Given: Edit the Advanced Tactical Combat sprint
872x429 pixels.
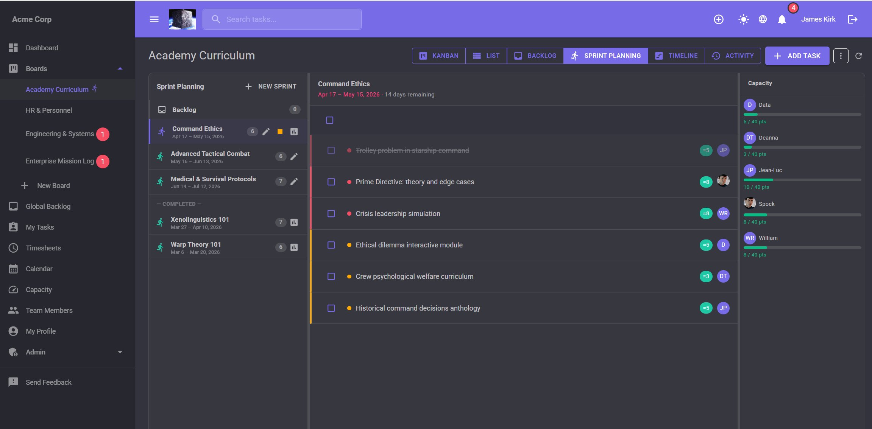Looking at the screenshot, I should pyautogui.click(x=294, y=157).
